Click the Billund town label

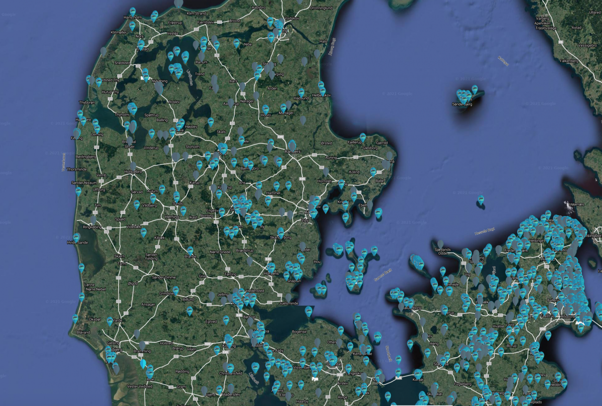[x=188, y=299]
